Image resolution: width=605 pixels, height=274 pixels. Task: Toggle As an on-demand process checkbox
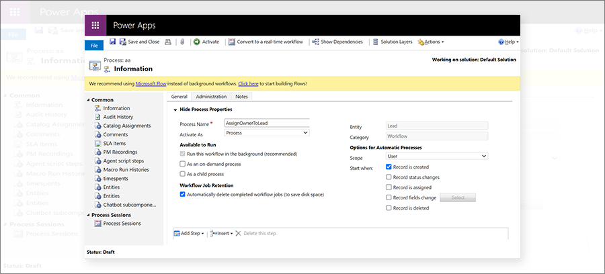tap(183, 164)
